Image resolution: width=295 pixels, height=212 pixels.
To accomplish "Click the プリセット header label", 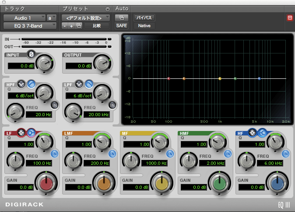I will pyautogui.click(x=75, y=9).
